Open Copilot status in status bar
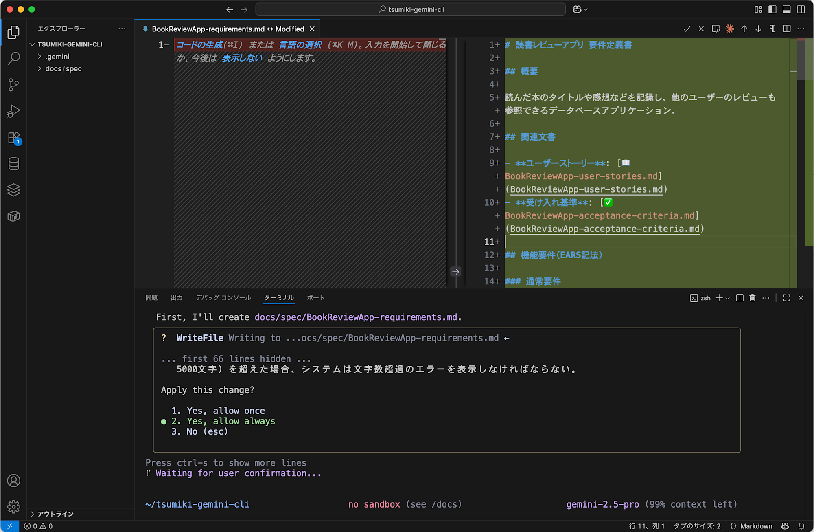Screen dimensions: 814x532 [x=785, y=526]
